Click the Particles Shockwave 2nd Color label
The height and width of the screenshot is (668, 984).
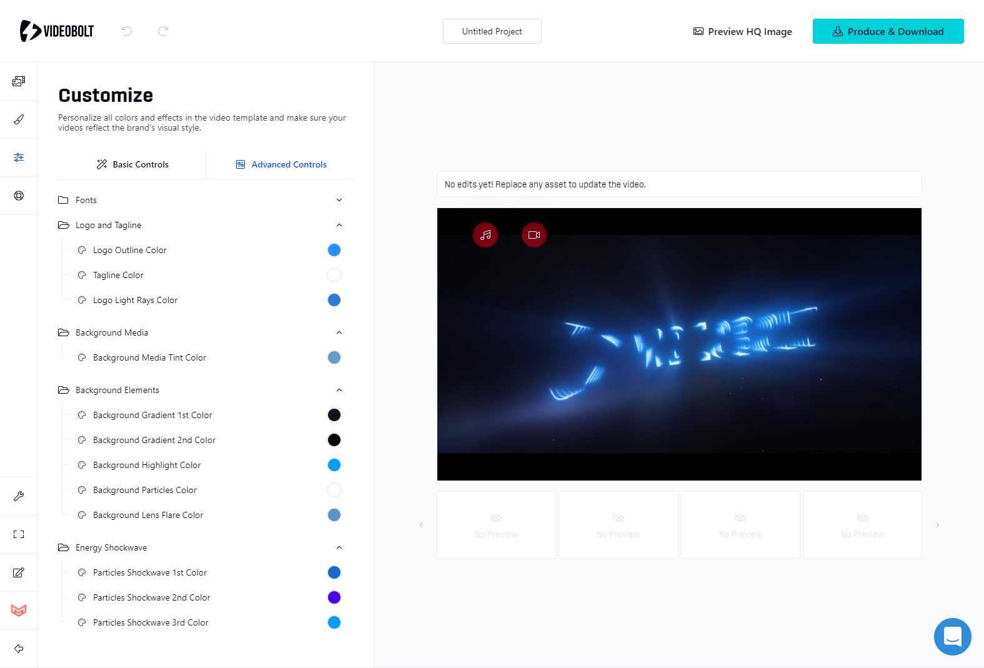152,597
